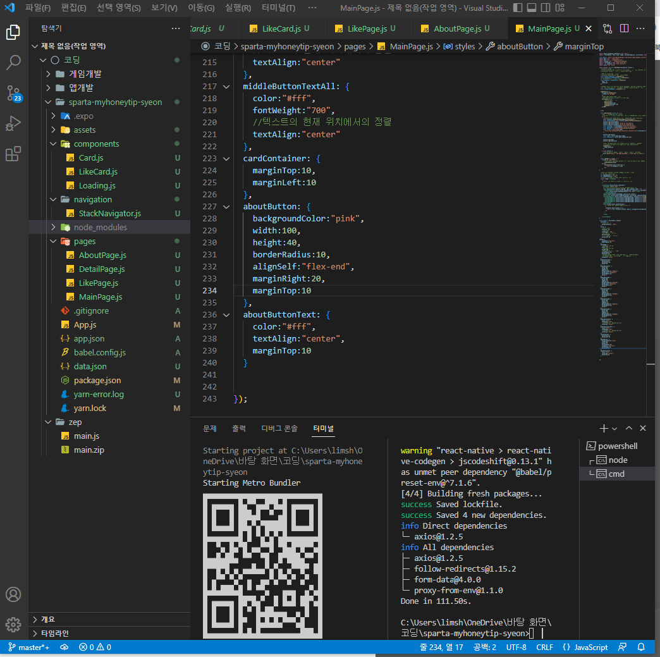
Task: Open the 보기(V) menu
Action: [164, 8]
